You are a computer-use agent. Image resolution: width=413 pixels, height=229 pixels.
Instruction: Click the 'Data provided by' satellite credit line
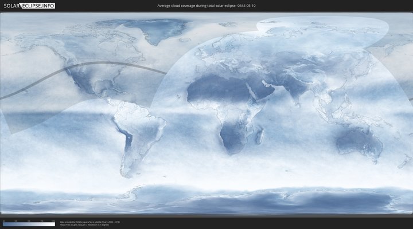tap(90, 222)
